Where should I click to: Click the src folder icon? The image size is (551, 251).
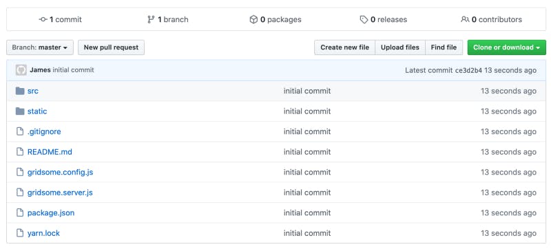click(x=20, y=91)
